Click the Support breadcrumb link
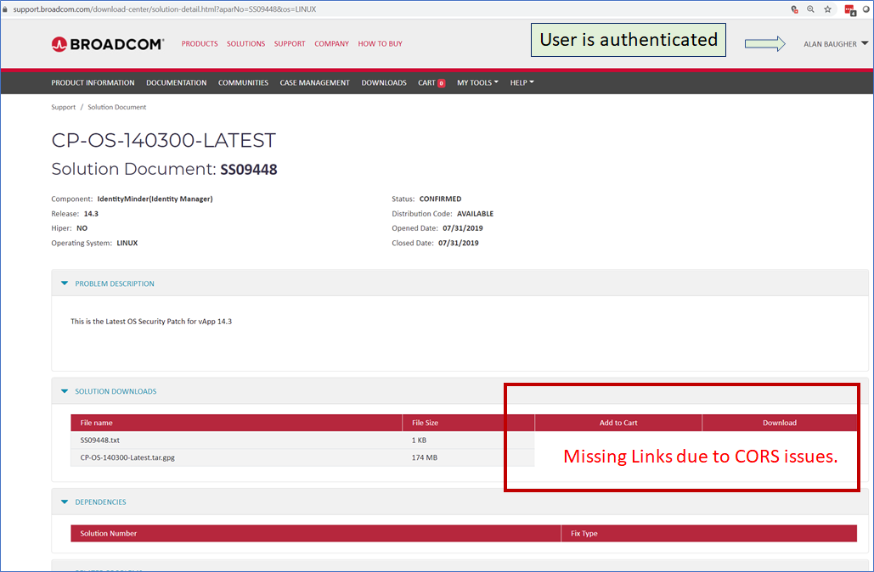The image size is (874, 572). tap(63, 106)
